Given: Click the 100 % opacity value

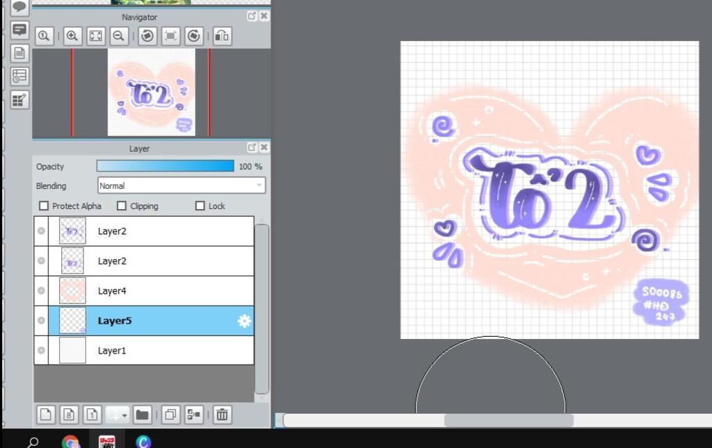Looking at the screenshot, I should pos(250,167).
